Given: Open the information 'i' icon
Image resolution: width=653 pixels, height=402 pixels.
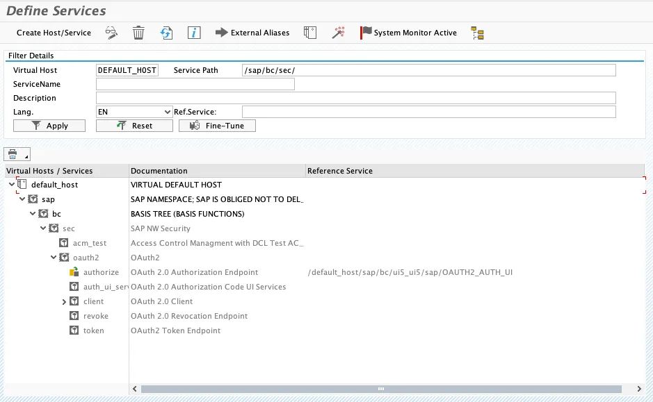Looking at the screenshot, I should (x=195, y=33).
